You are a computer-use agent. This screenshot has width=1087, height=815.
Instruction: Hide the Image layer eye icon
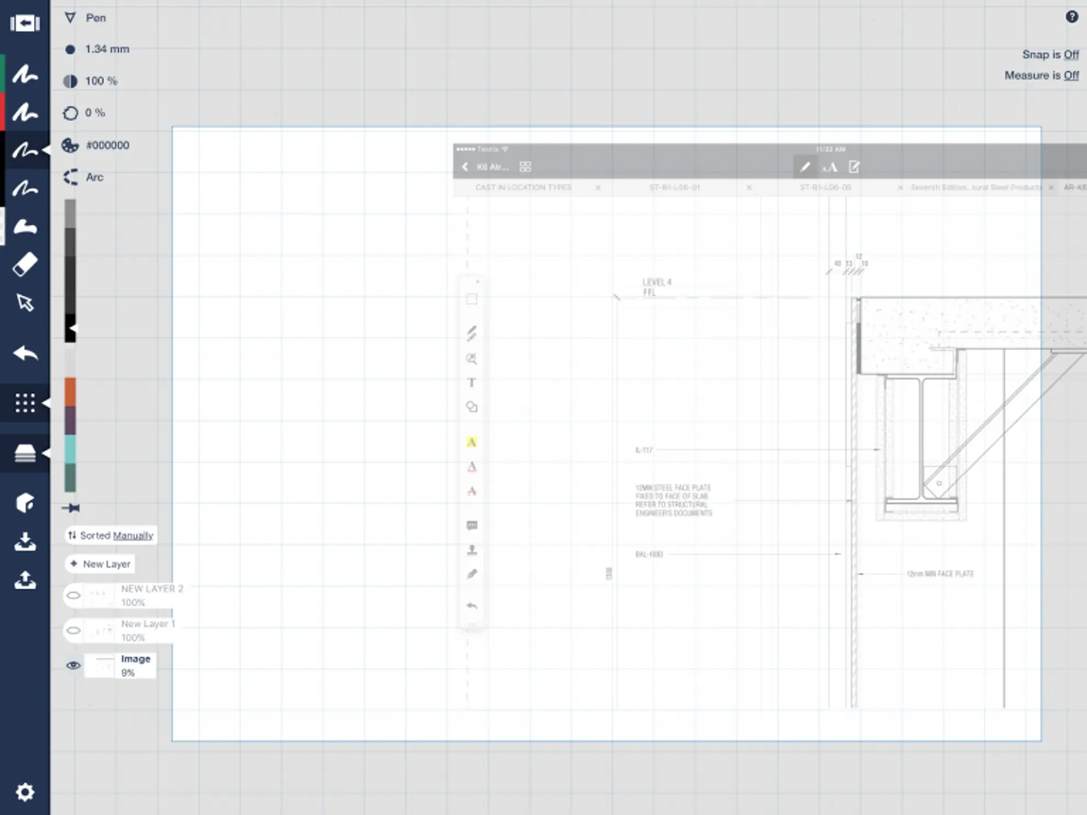(73, 665)
